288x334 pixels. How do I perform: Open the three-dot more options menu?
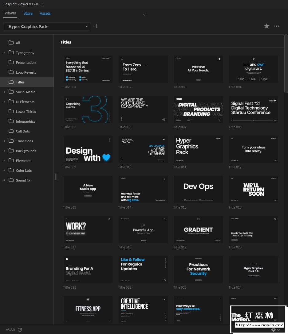(x=276, y=26)
